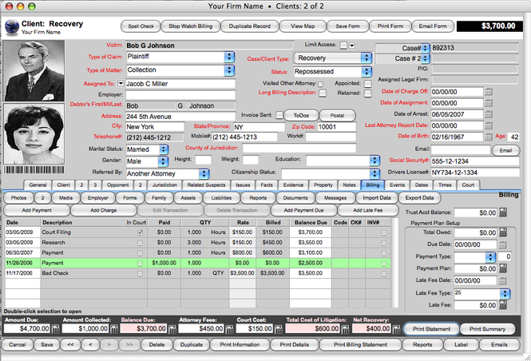Open calendar icon for Date of Assignment
The image size is (531, 361).
[x=488, y=103]
